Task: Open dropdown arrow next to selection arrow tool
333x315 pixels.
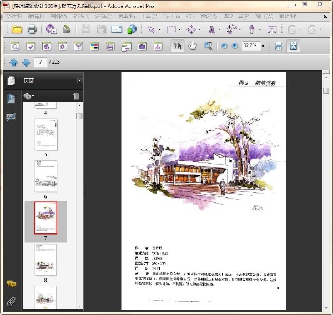Action: click(x=159, y=29)
